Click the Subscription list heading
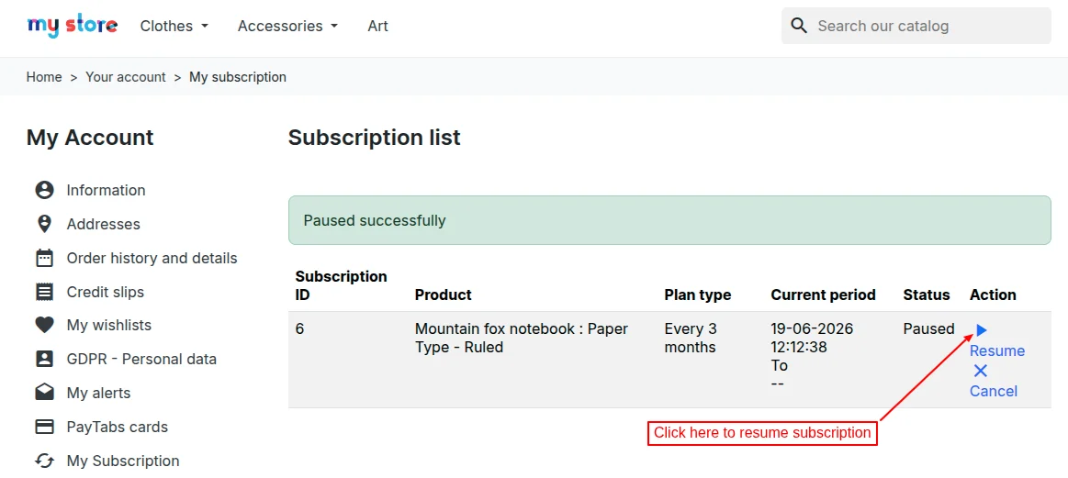 [375, 138]
